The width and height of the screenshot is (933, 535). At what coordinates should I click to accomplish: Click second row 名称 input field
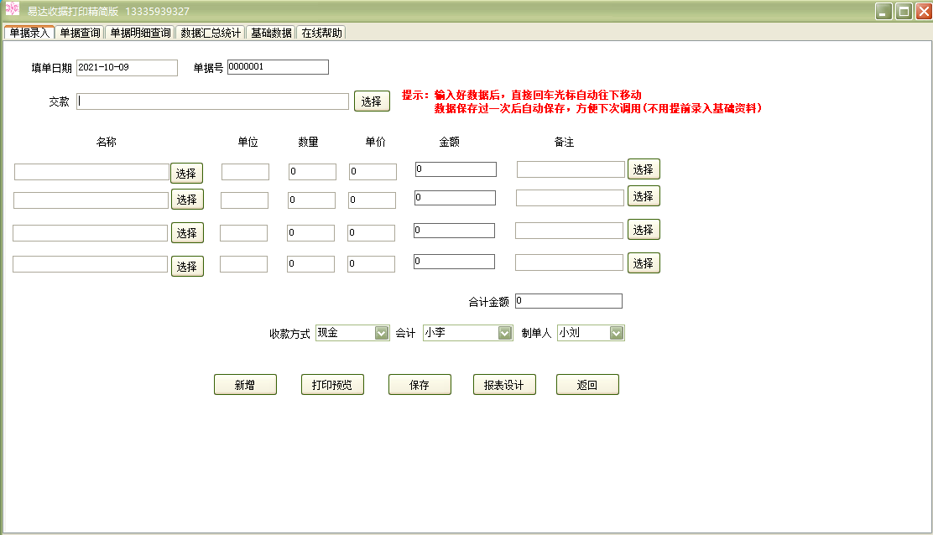pyautogui.click(x=91, y=200)
